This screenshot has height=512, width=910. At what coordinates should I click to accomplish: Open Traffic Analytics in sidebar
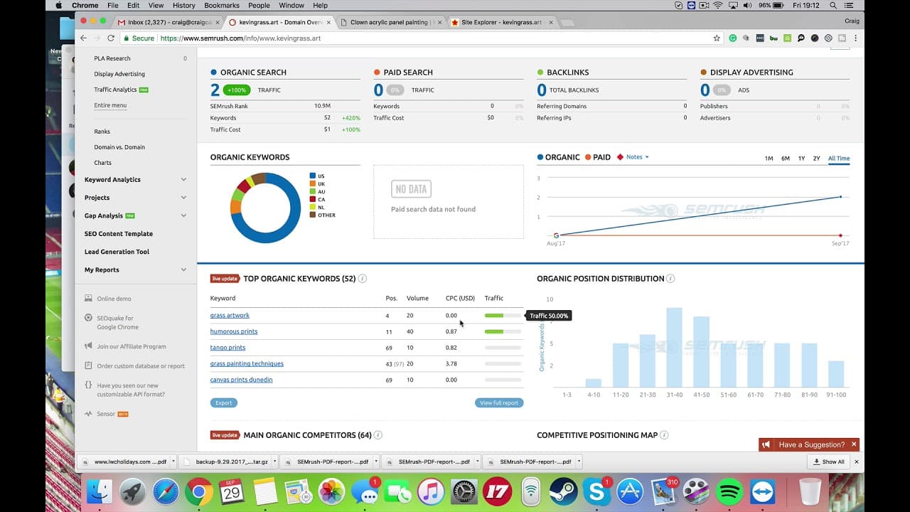click(115, 90)
